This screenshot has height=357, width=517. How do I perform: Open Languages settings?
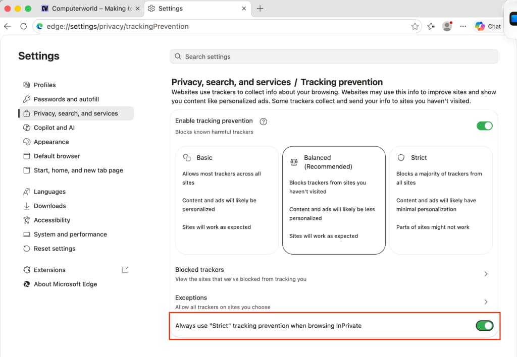76,192
